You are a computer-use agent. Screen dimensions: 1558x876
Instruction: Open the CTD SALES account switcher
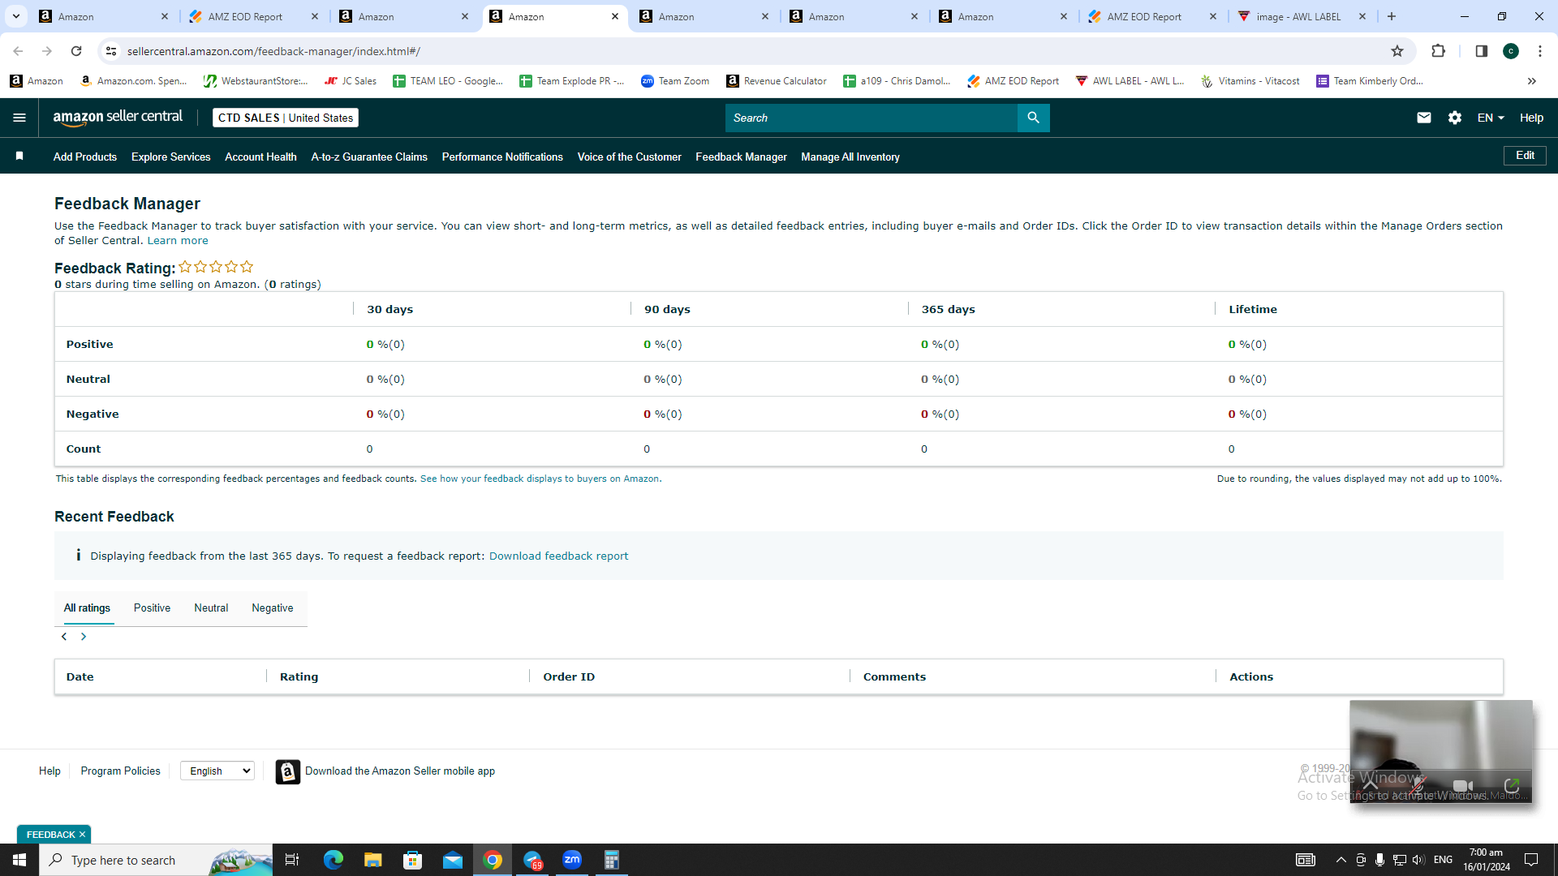[x=286, y=118]
